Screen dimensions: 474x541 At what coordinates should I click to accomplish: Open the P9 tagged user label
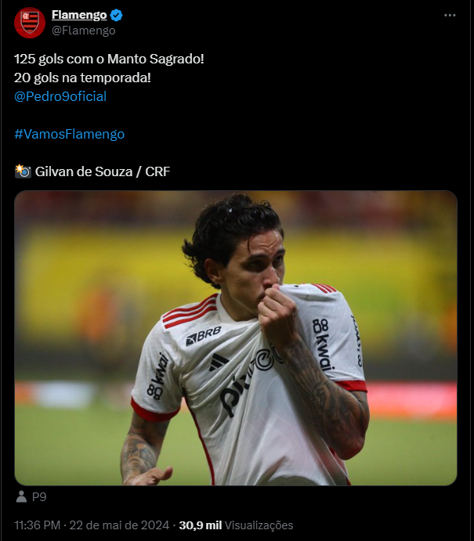[39, 497]
